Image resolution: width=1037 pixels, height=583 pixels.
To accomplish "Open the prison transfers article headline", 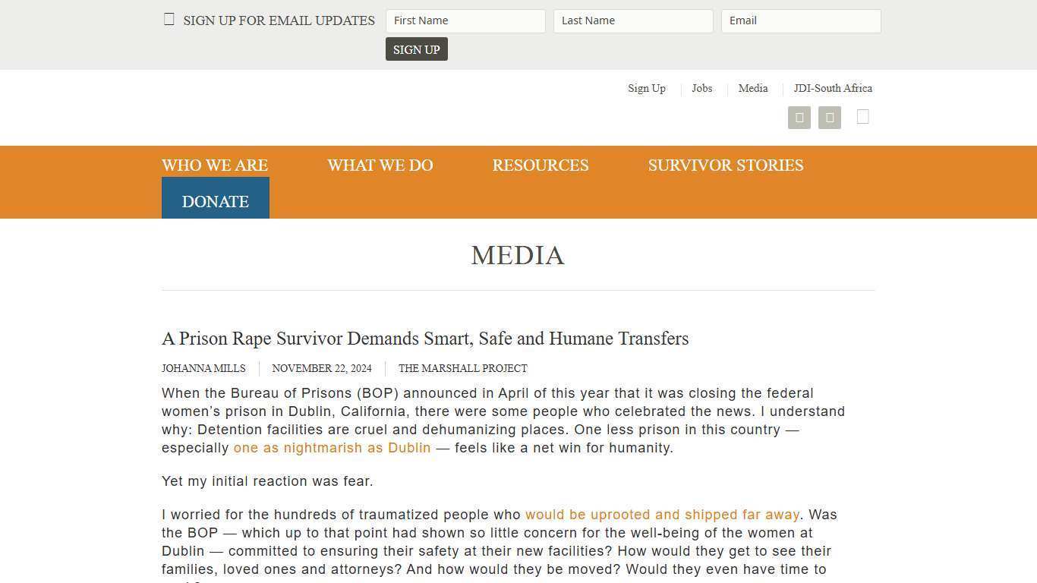I will pos(425,339).
